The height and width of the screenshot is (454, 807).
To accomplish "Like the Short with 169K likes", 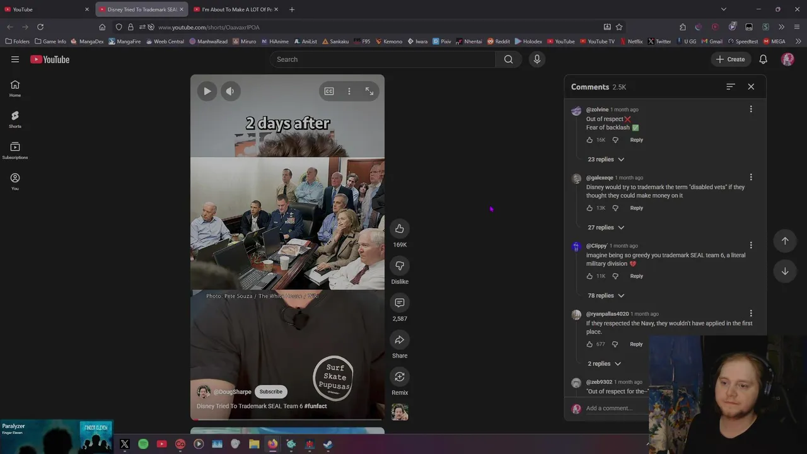I will click(x=400, y=228).
